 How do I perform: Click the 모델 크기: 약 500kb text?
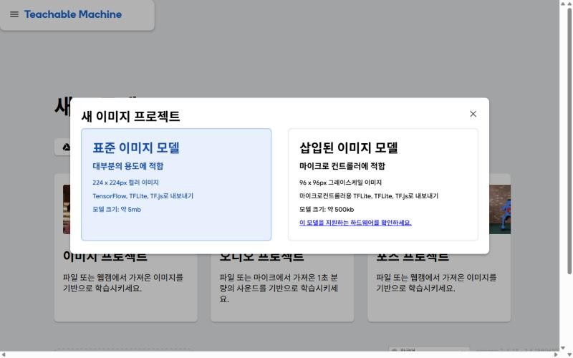327,209
